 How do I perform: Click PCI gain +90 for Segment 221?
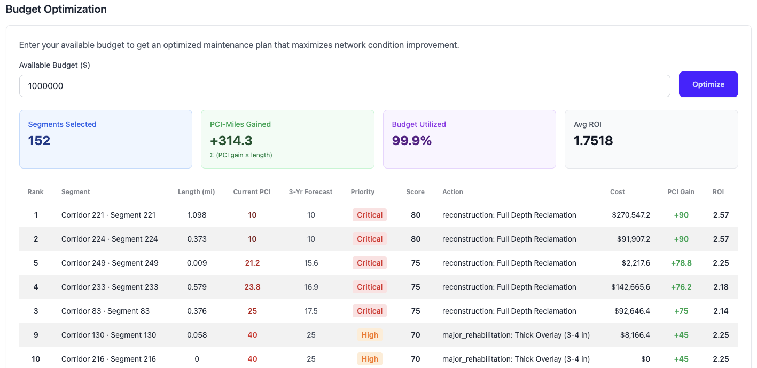681,215
